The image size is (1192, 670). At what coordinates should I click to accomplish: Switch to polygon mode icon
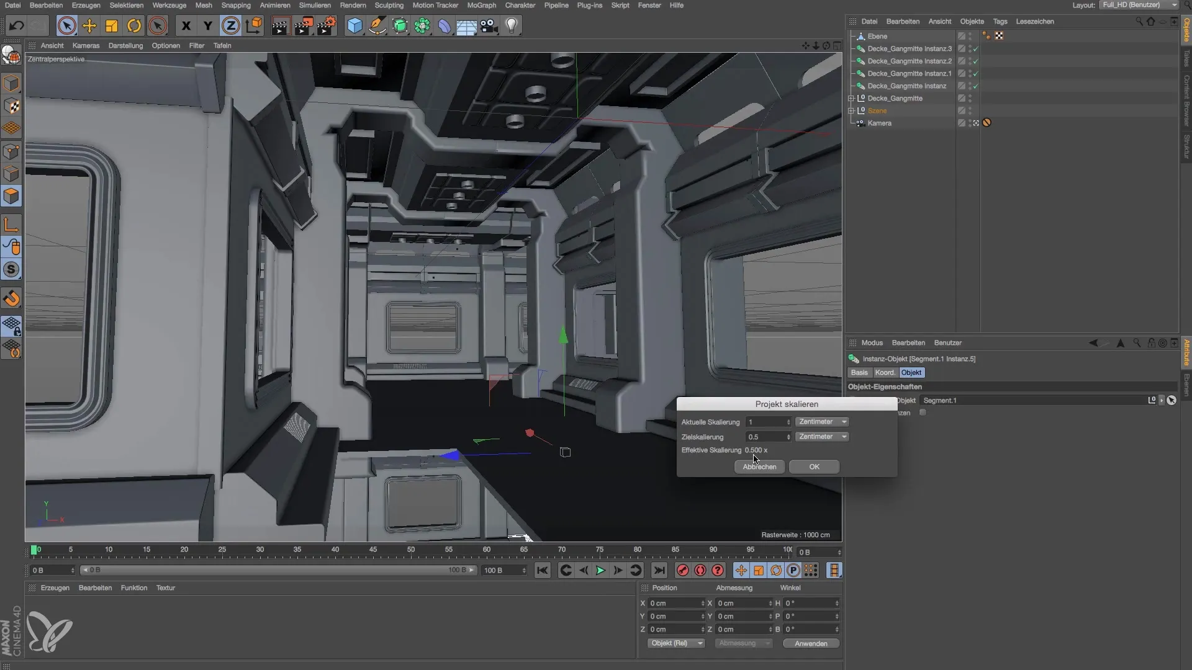click(x=11, y=196)
